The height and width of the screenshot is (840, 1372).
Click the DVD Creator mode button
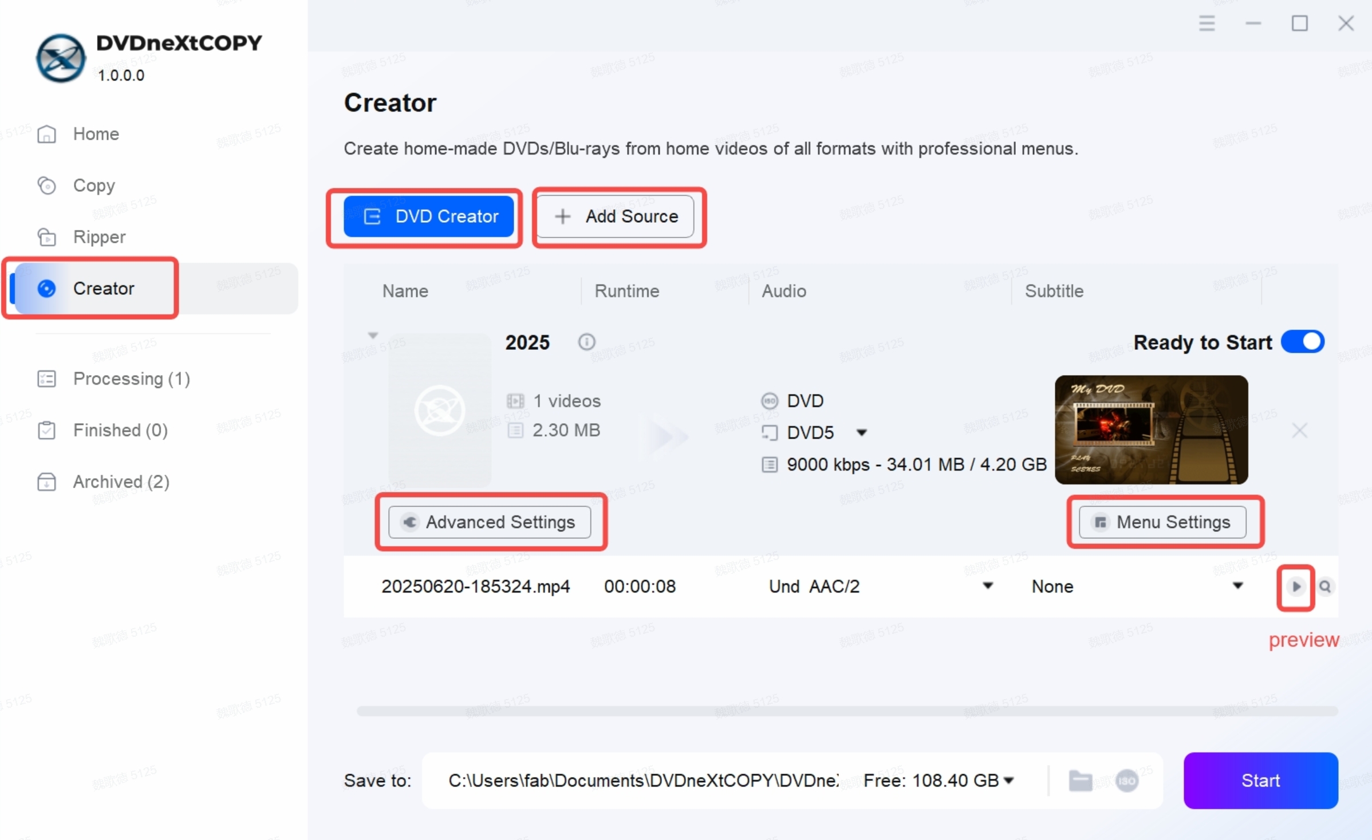click(428, 216)
